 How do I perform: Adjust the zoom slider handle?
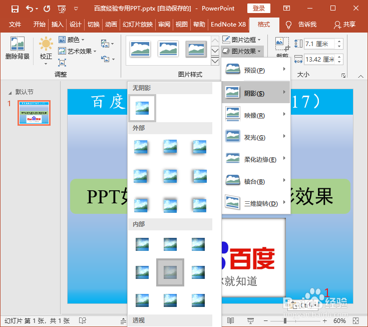tap(285, 320)
